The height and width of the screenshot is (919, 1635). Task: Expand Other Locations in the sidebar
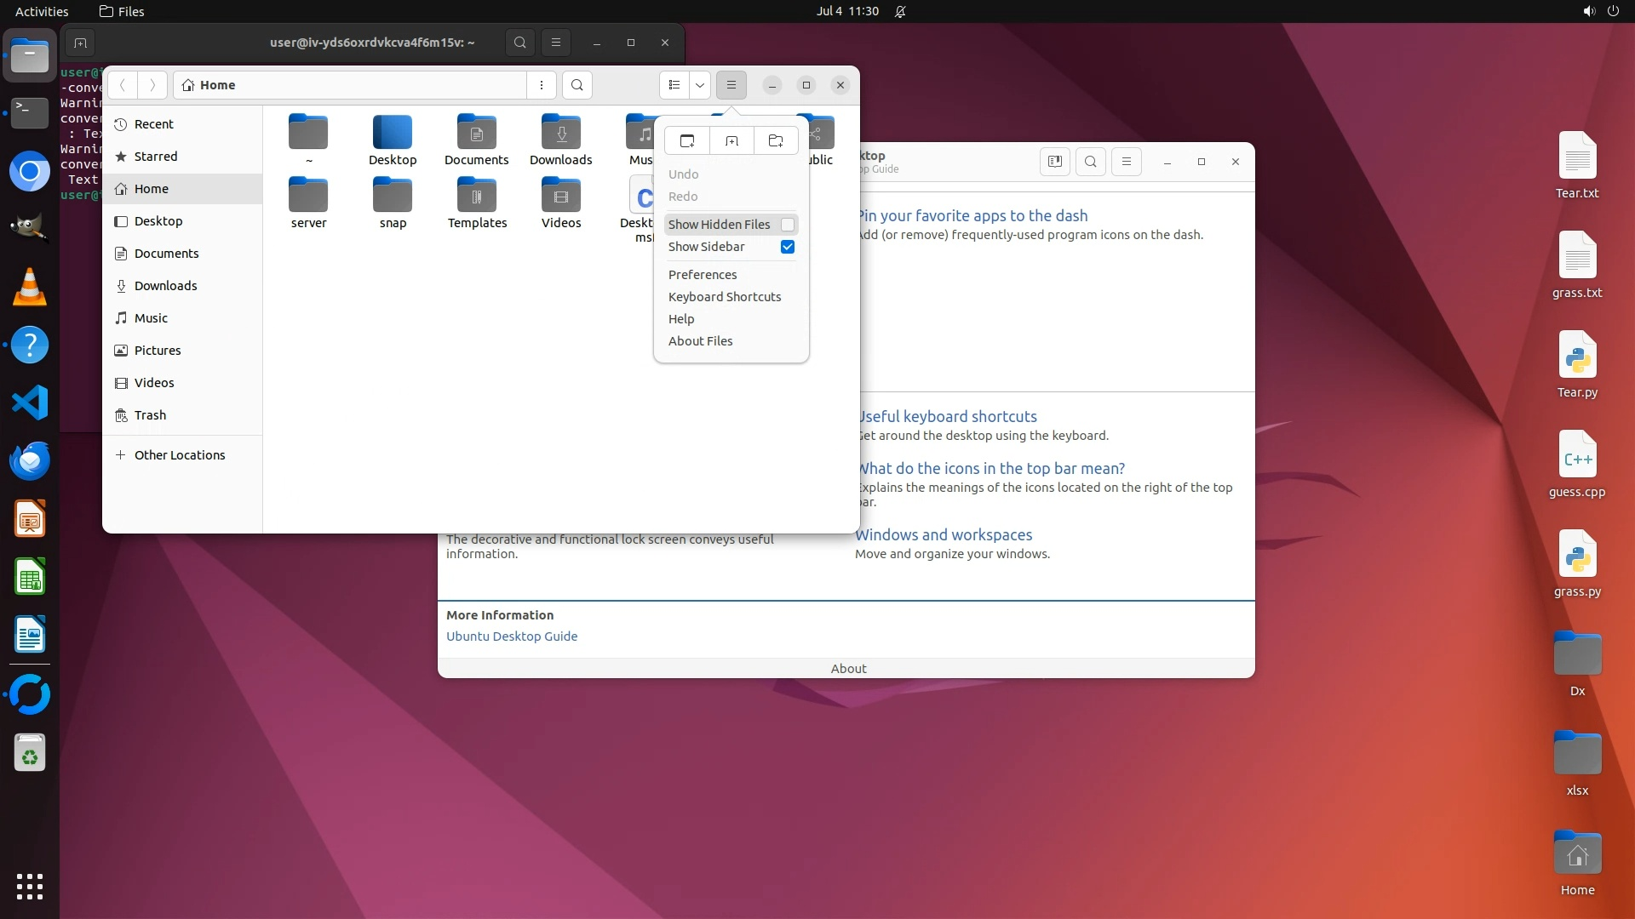pos(179,455)
